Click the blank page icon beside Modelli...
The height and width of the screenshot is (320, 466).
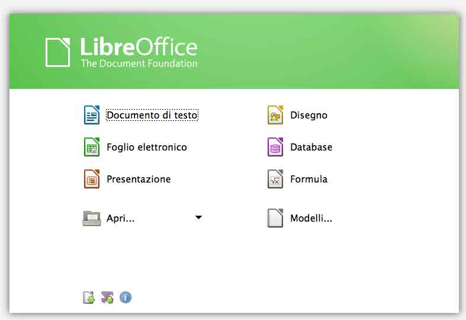tap(275, 218)
